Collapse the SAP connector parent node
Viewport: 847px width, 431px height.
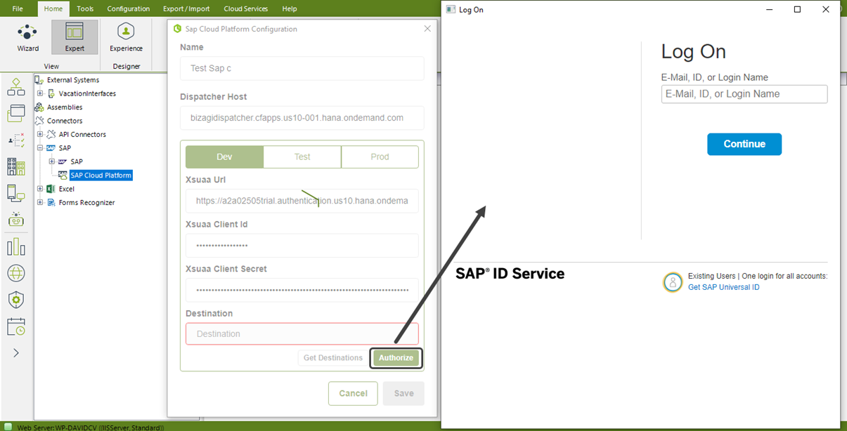[40, 148]
